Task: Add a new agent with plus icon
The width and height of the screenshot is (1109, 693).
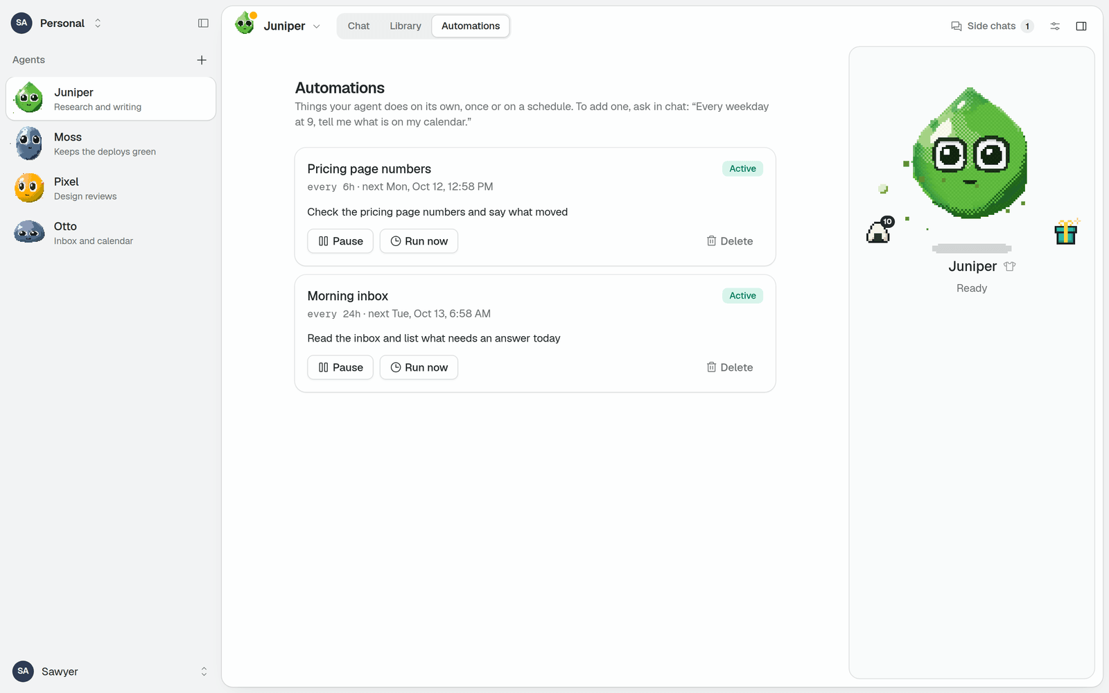Action: coord(202,60)
